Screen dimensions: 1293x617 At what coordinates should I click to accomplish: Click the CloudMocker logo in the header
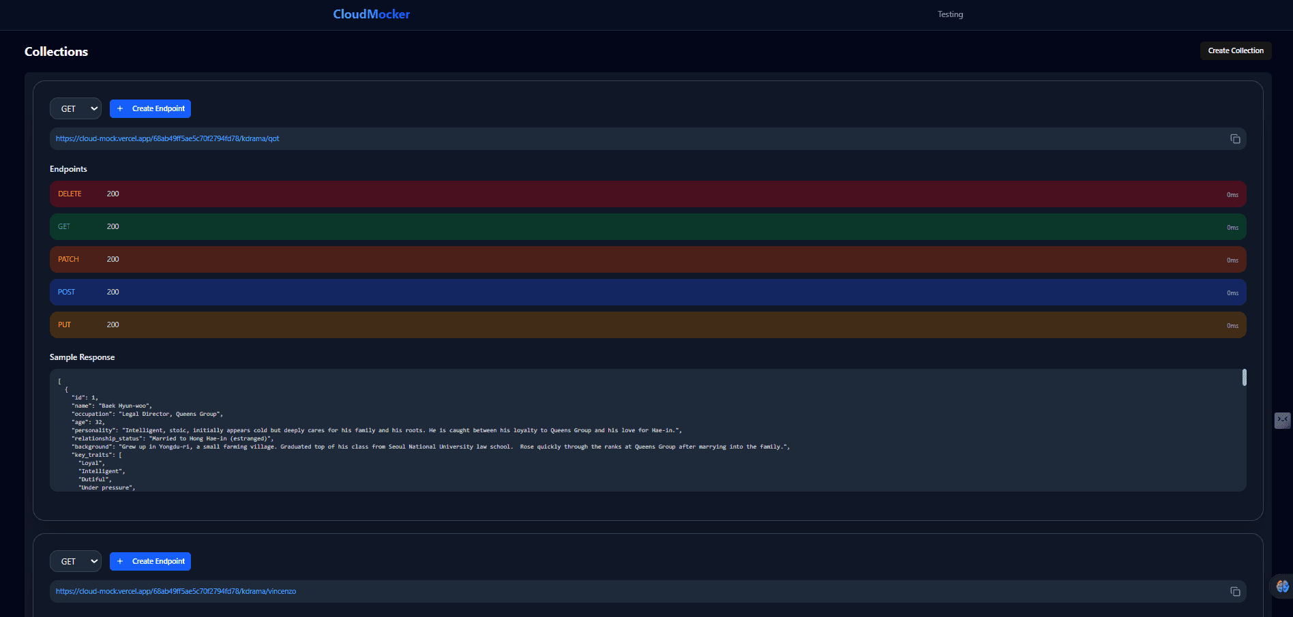tap(371, 14)
